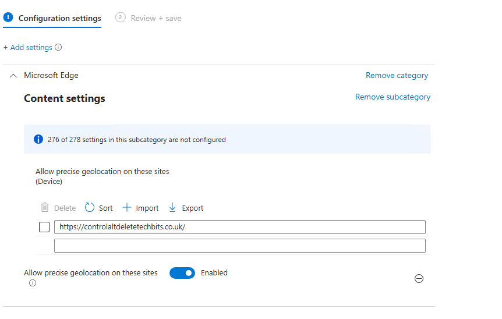Click the Allow precise geolocation label beside the toggle
This screenshot has height=319, width=502.
click(91, 273)
